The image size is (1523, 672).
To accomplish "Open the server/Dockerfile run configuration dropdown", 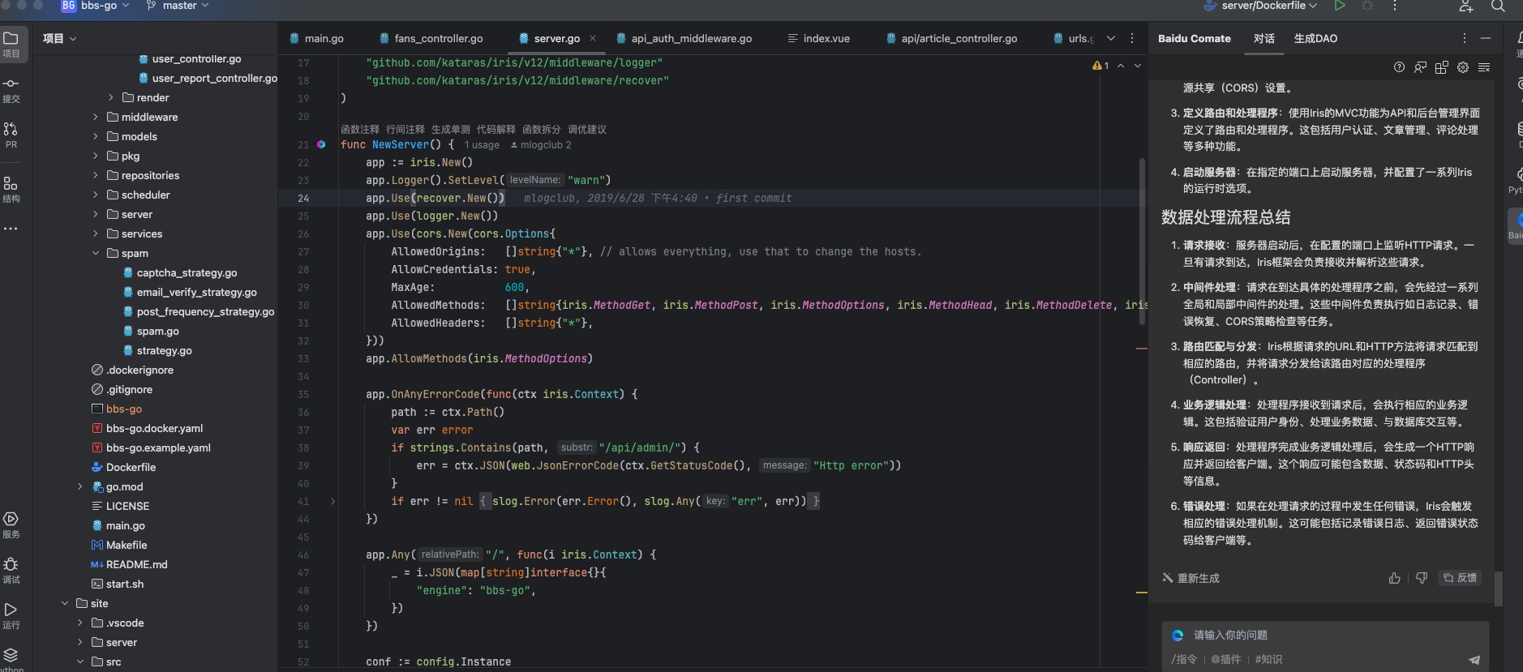I will click(1261, 6).
